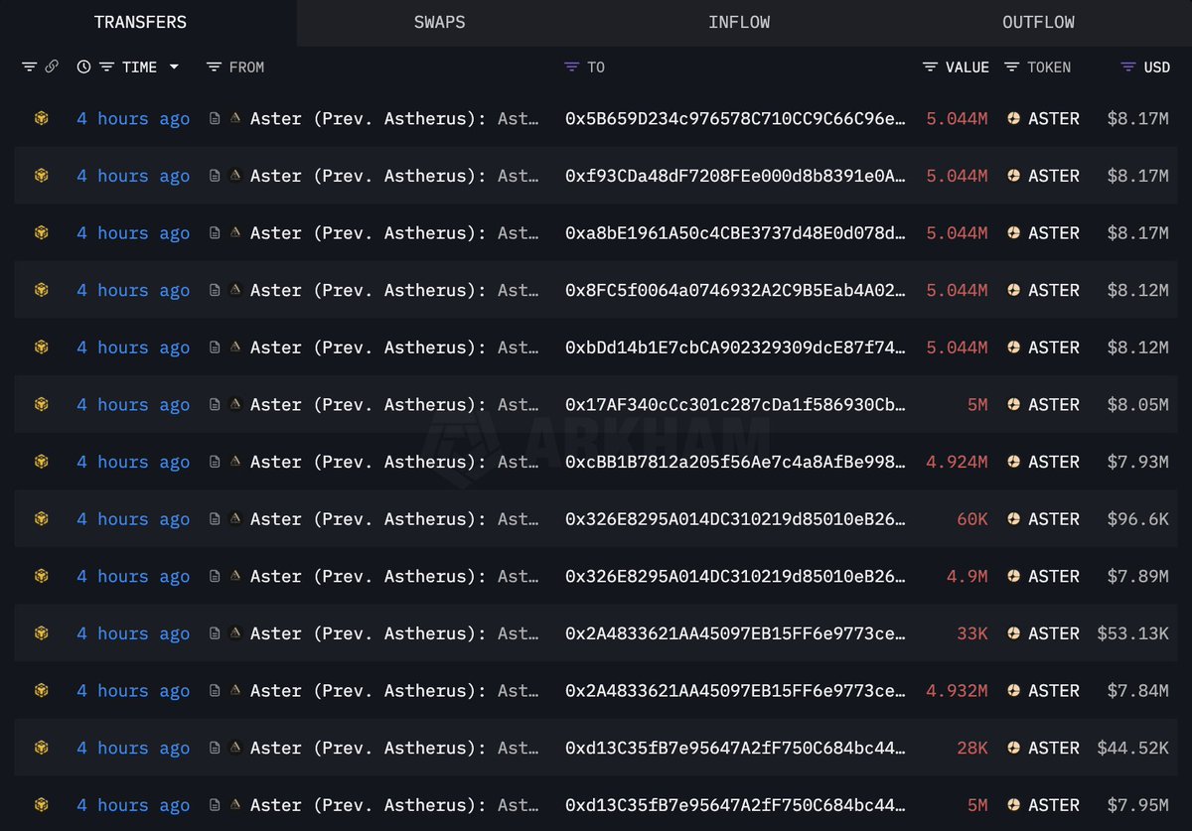
Task: Click the TIME column filter icon
Action: [106, 68]
